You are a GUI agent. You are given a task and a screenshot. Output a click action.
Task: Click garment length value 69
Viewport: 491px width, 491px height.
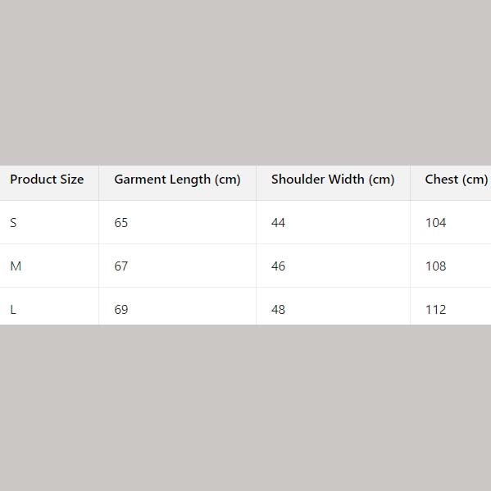coord(121,310)
